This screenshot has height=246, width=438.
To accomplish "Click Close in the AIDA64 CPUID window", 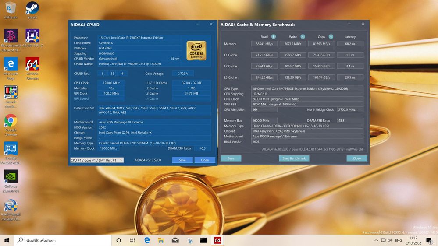I will pos(205,160).
